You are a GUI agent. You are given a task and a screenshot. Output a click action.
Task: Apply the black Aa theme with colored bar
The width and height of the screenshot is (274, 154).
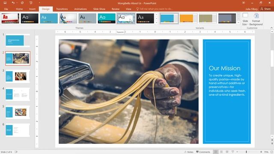30,18
